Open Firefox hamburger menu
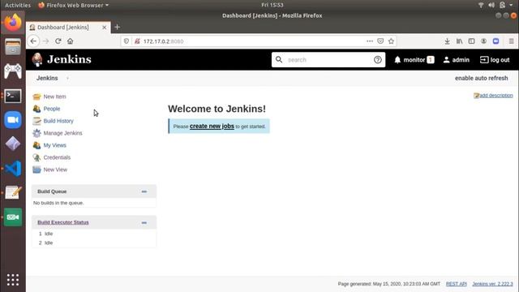Screen dimensions: 519x292 tap(512, 41)
